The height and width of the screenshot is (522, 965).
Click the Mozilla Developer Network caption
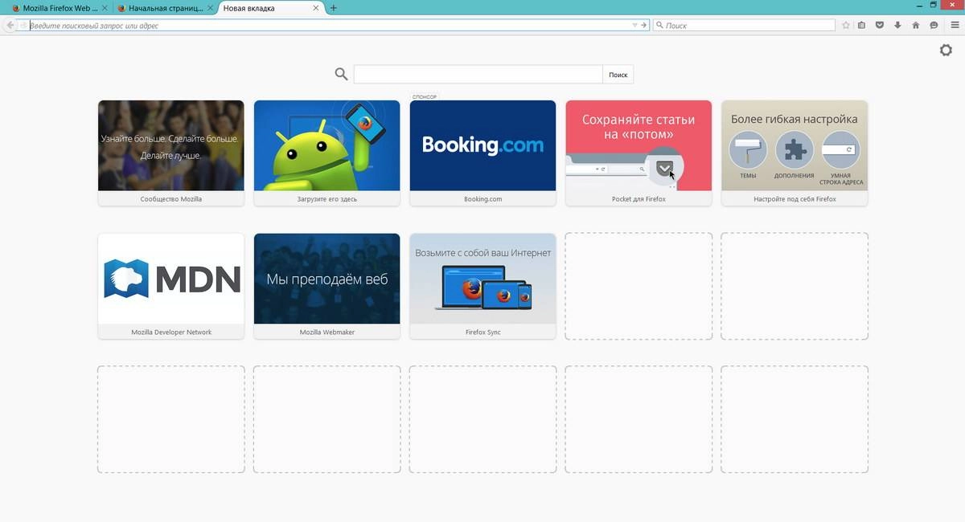click(171, 332)
